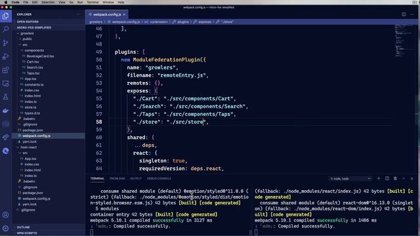The height and width of the screenshot is (236, 420).
Task: Close the webpack.config.js editor tab
Action: pos(124,14)
